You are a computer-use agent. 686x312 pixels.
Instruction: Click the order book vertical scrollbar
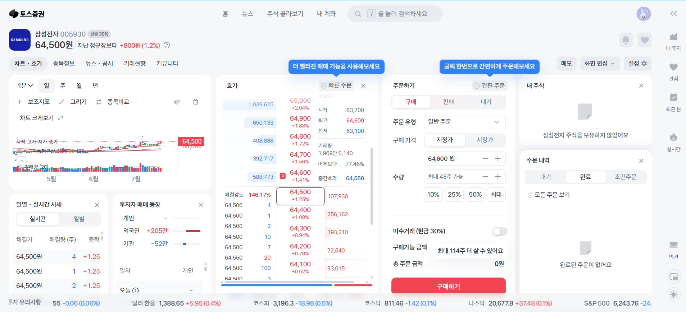[372, 186]
